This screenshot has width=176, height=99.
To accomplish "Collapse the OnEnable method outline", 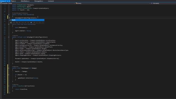I will point(9,15).
